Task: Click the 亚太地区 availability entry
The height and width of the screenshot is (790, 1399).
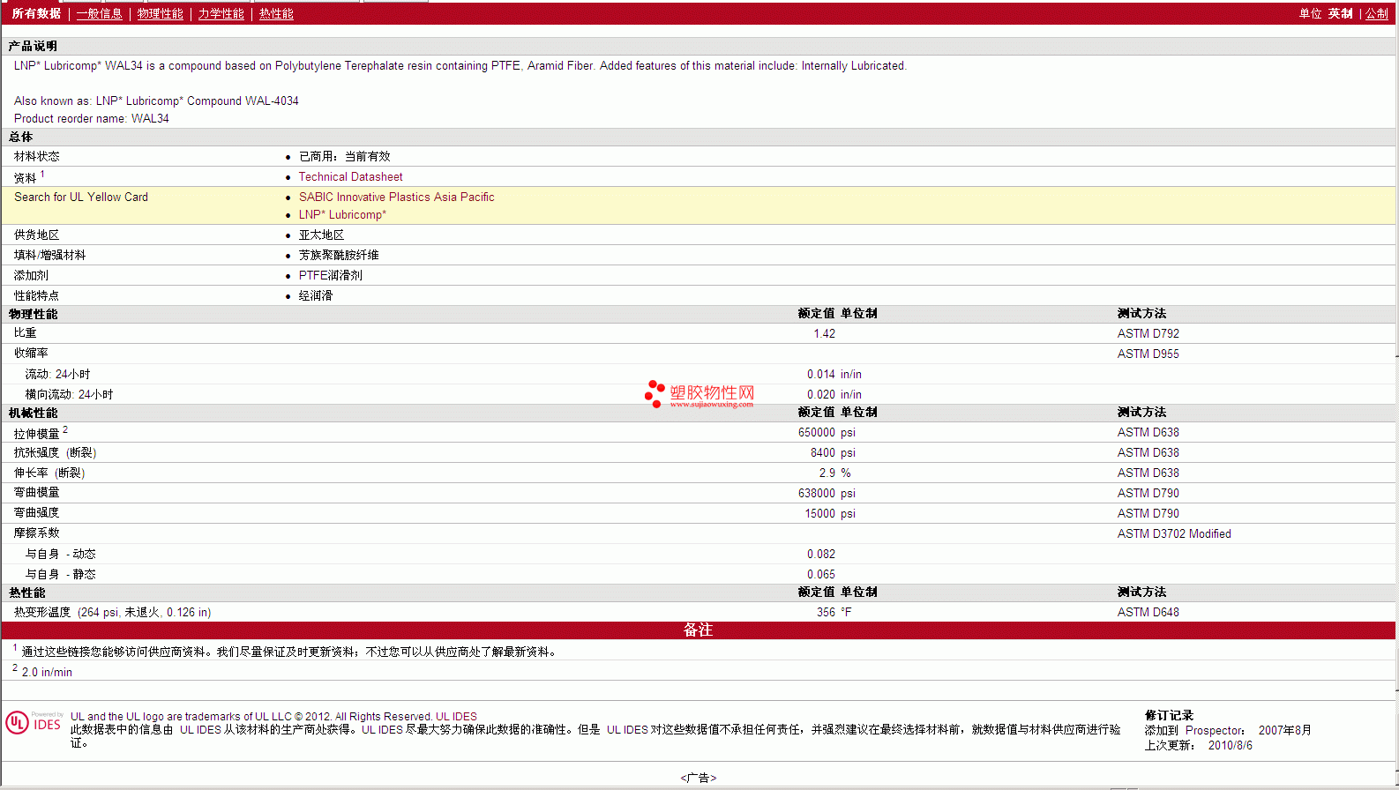Action: pos(321,235)
